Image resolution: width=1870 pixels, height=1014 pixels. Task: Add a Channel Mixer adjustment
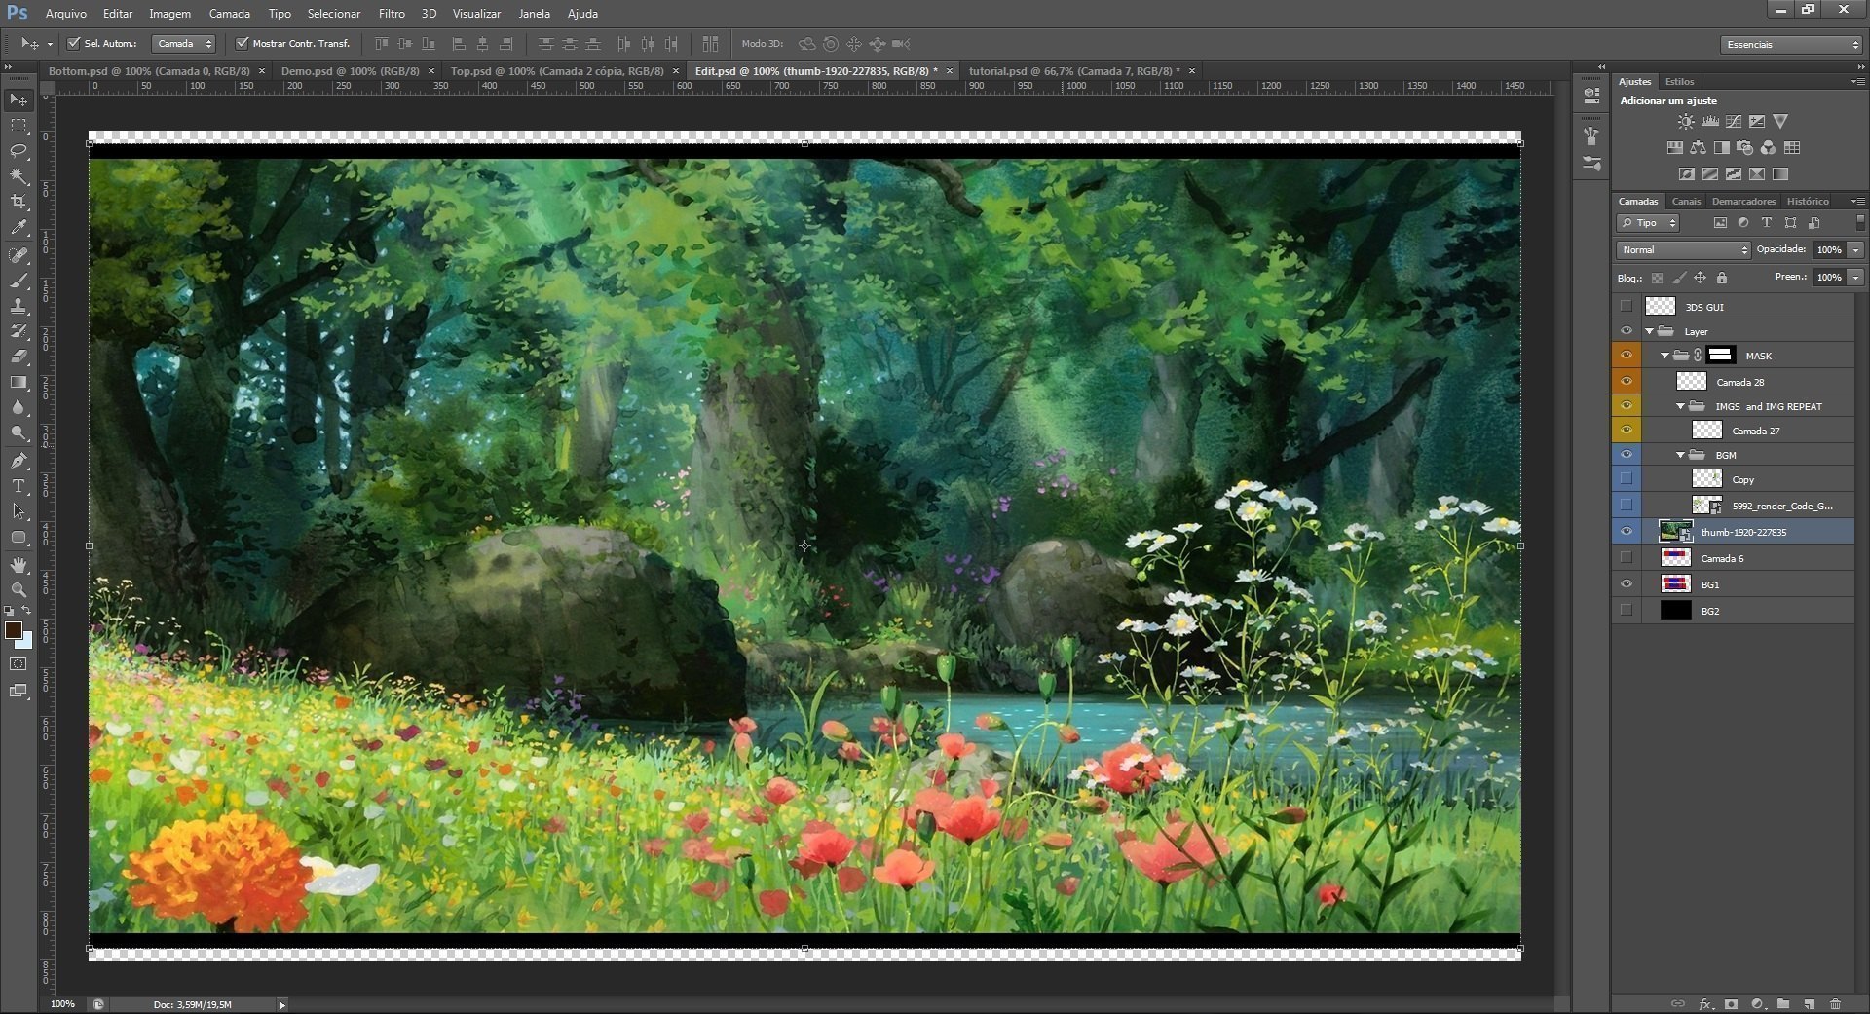[1768, 148]
